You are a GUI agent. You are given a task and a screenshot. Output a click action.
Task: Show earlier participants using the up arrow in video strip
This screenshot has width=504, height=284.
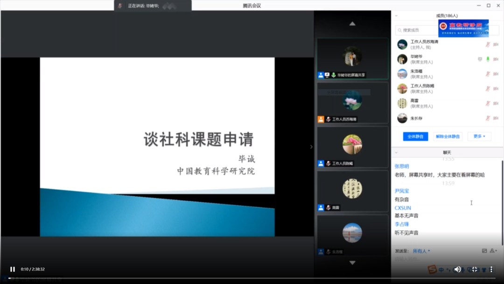[352, 23]
